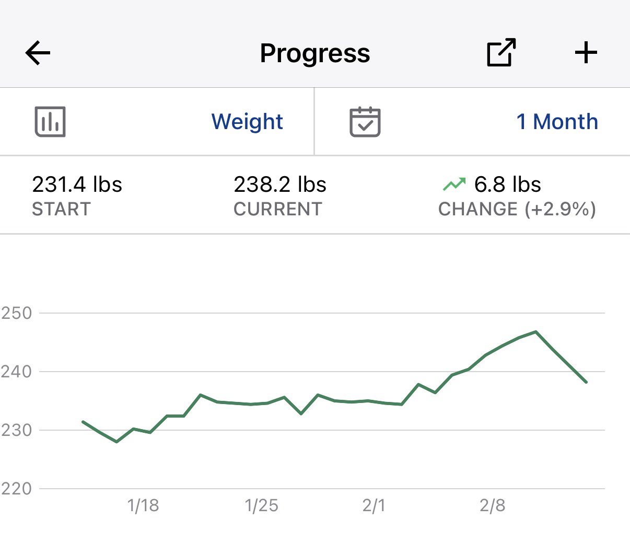Tap the 250 gridline label

[17, 313]
